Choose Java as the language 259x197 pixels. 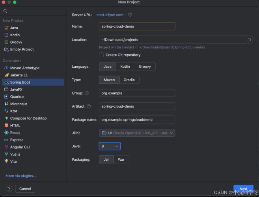click(108, 67)
